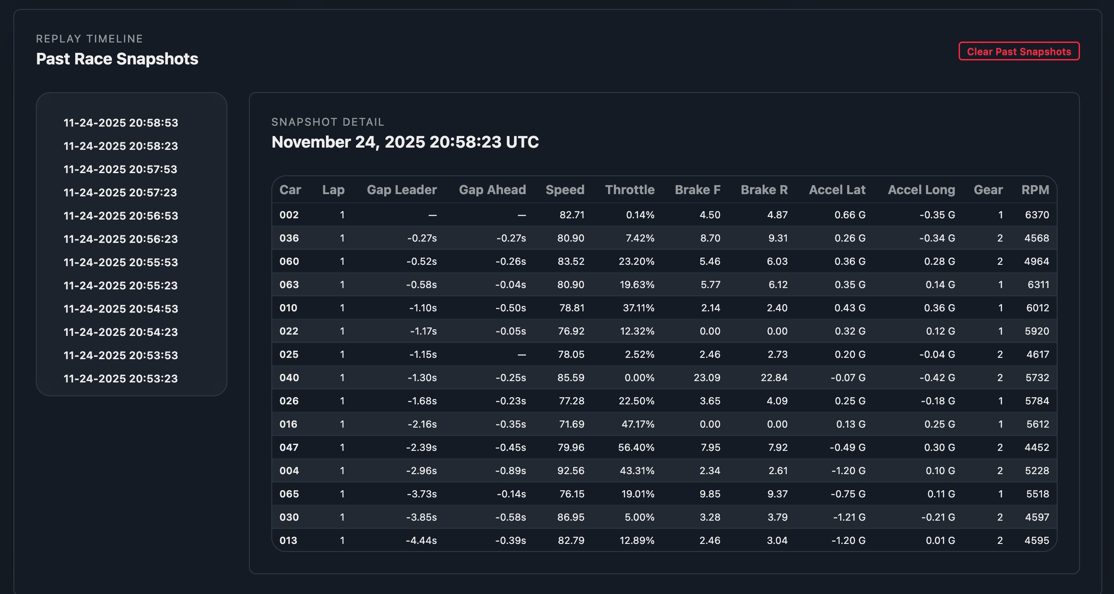Select the 11-24-2025 20:57:53 snapshot
This screenshot has width=1114, height=594.
coord(120,169)
